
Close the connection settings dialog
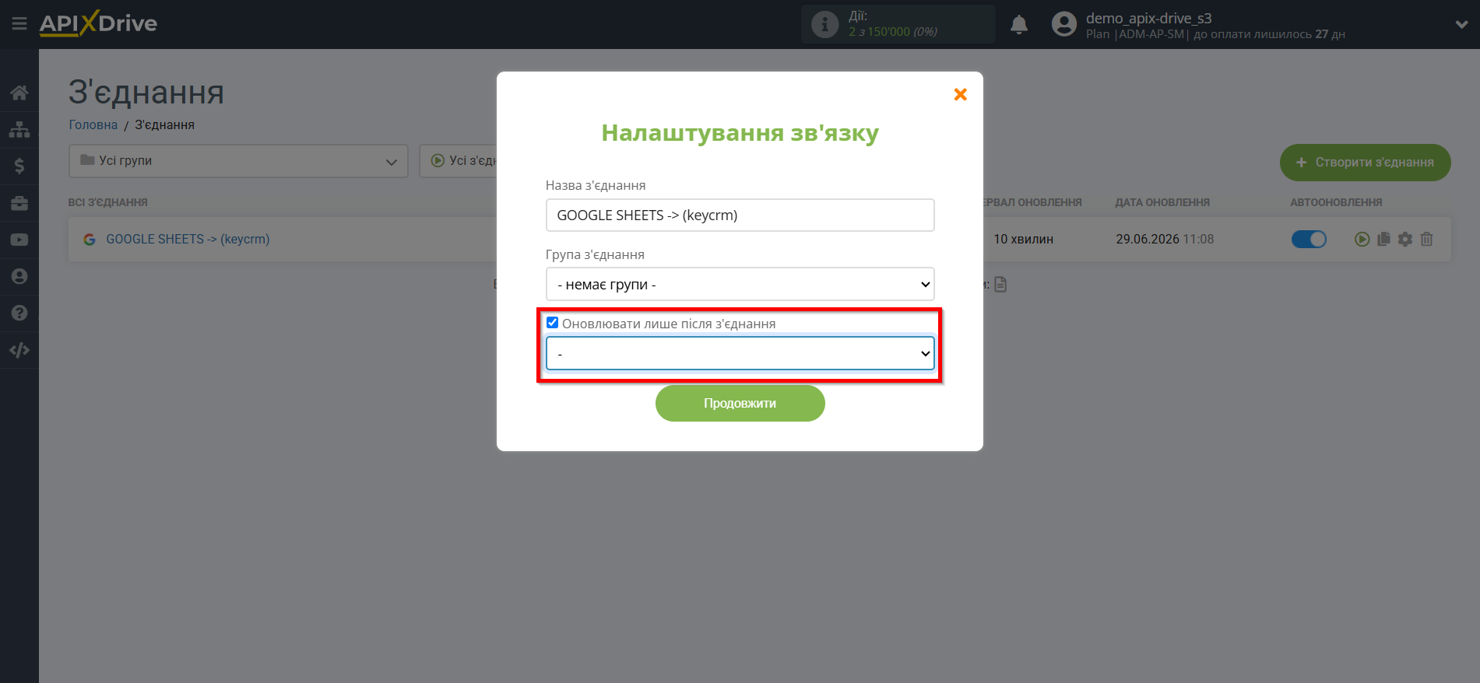click(961, 94)
